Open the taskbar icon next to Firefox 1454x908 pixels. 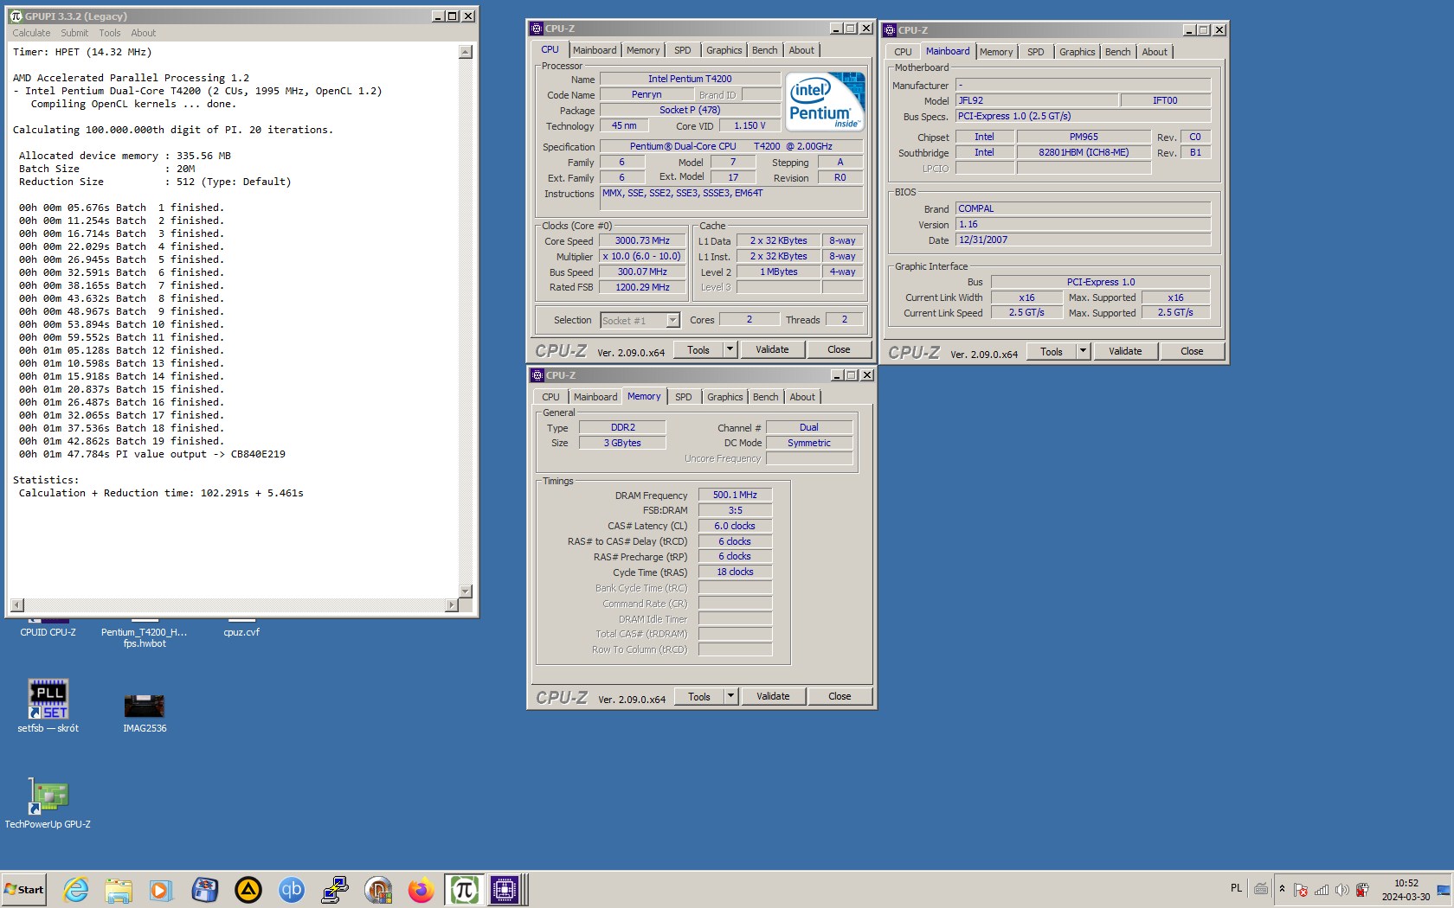pos(378,889)
